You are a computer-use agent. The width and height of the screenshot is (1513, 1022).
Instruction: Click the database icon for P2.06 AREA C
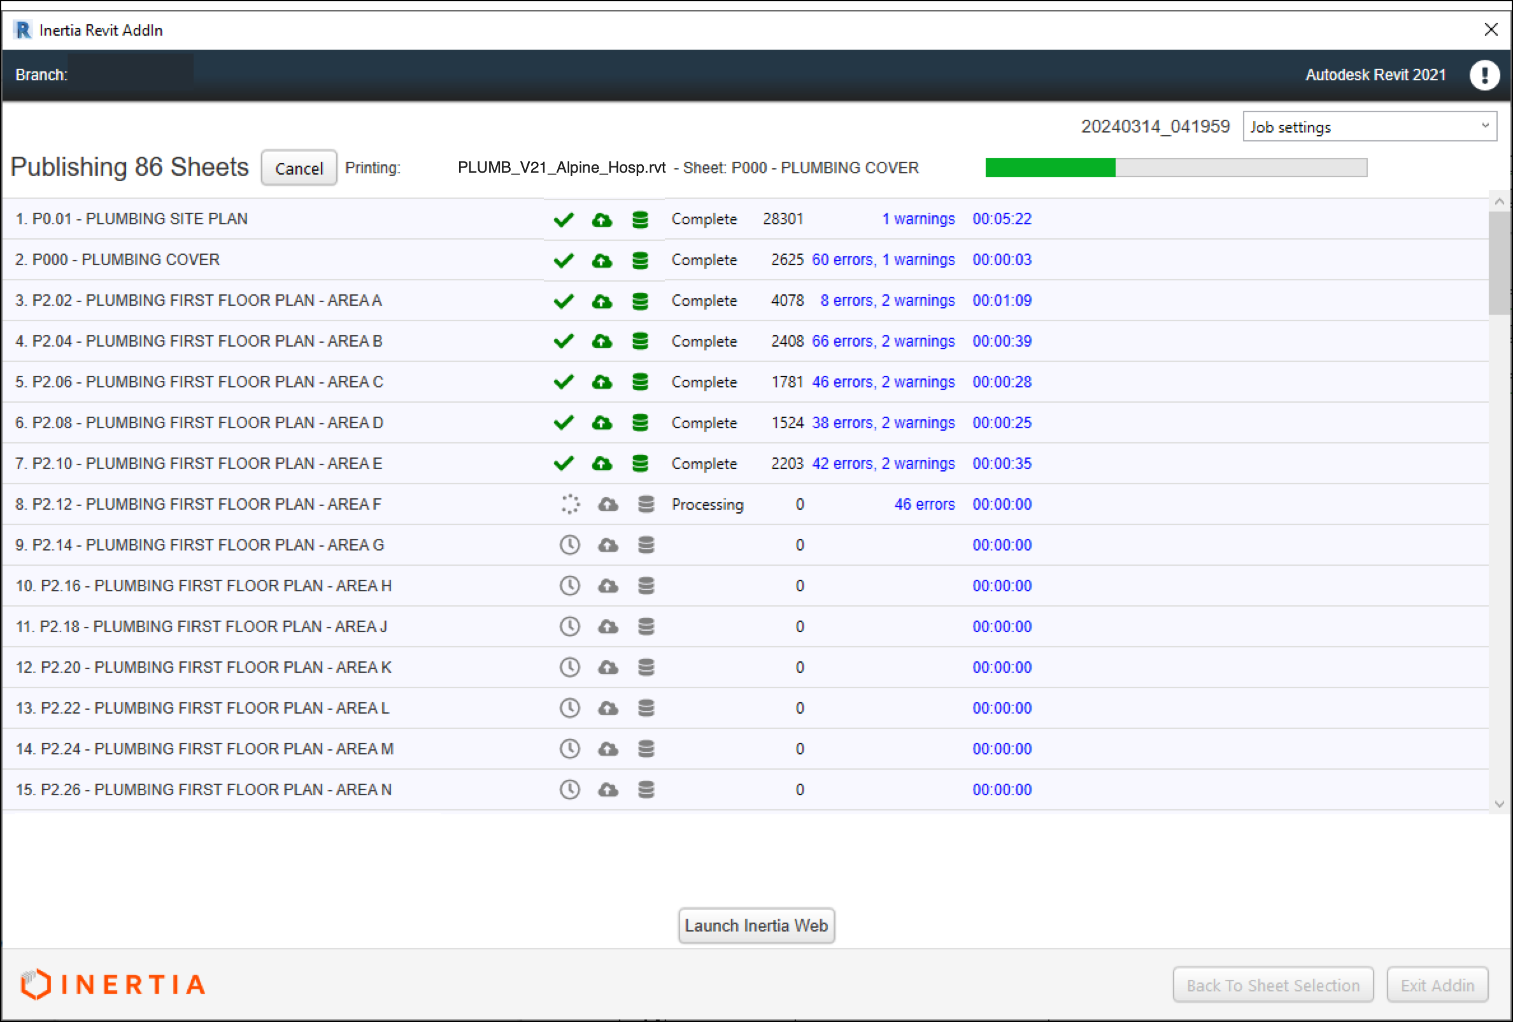click(x=640, y=382)
